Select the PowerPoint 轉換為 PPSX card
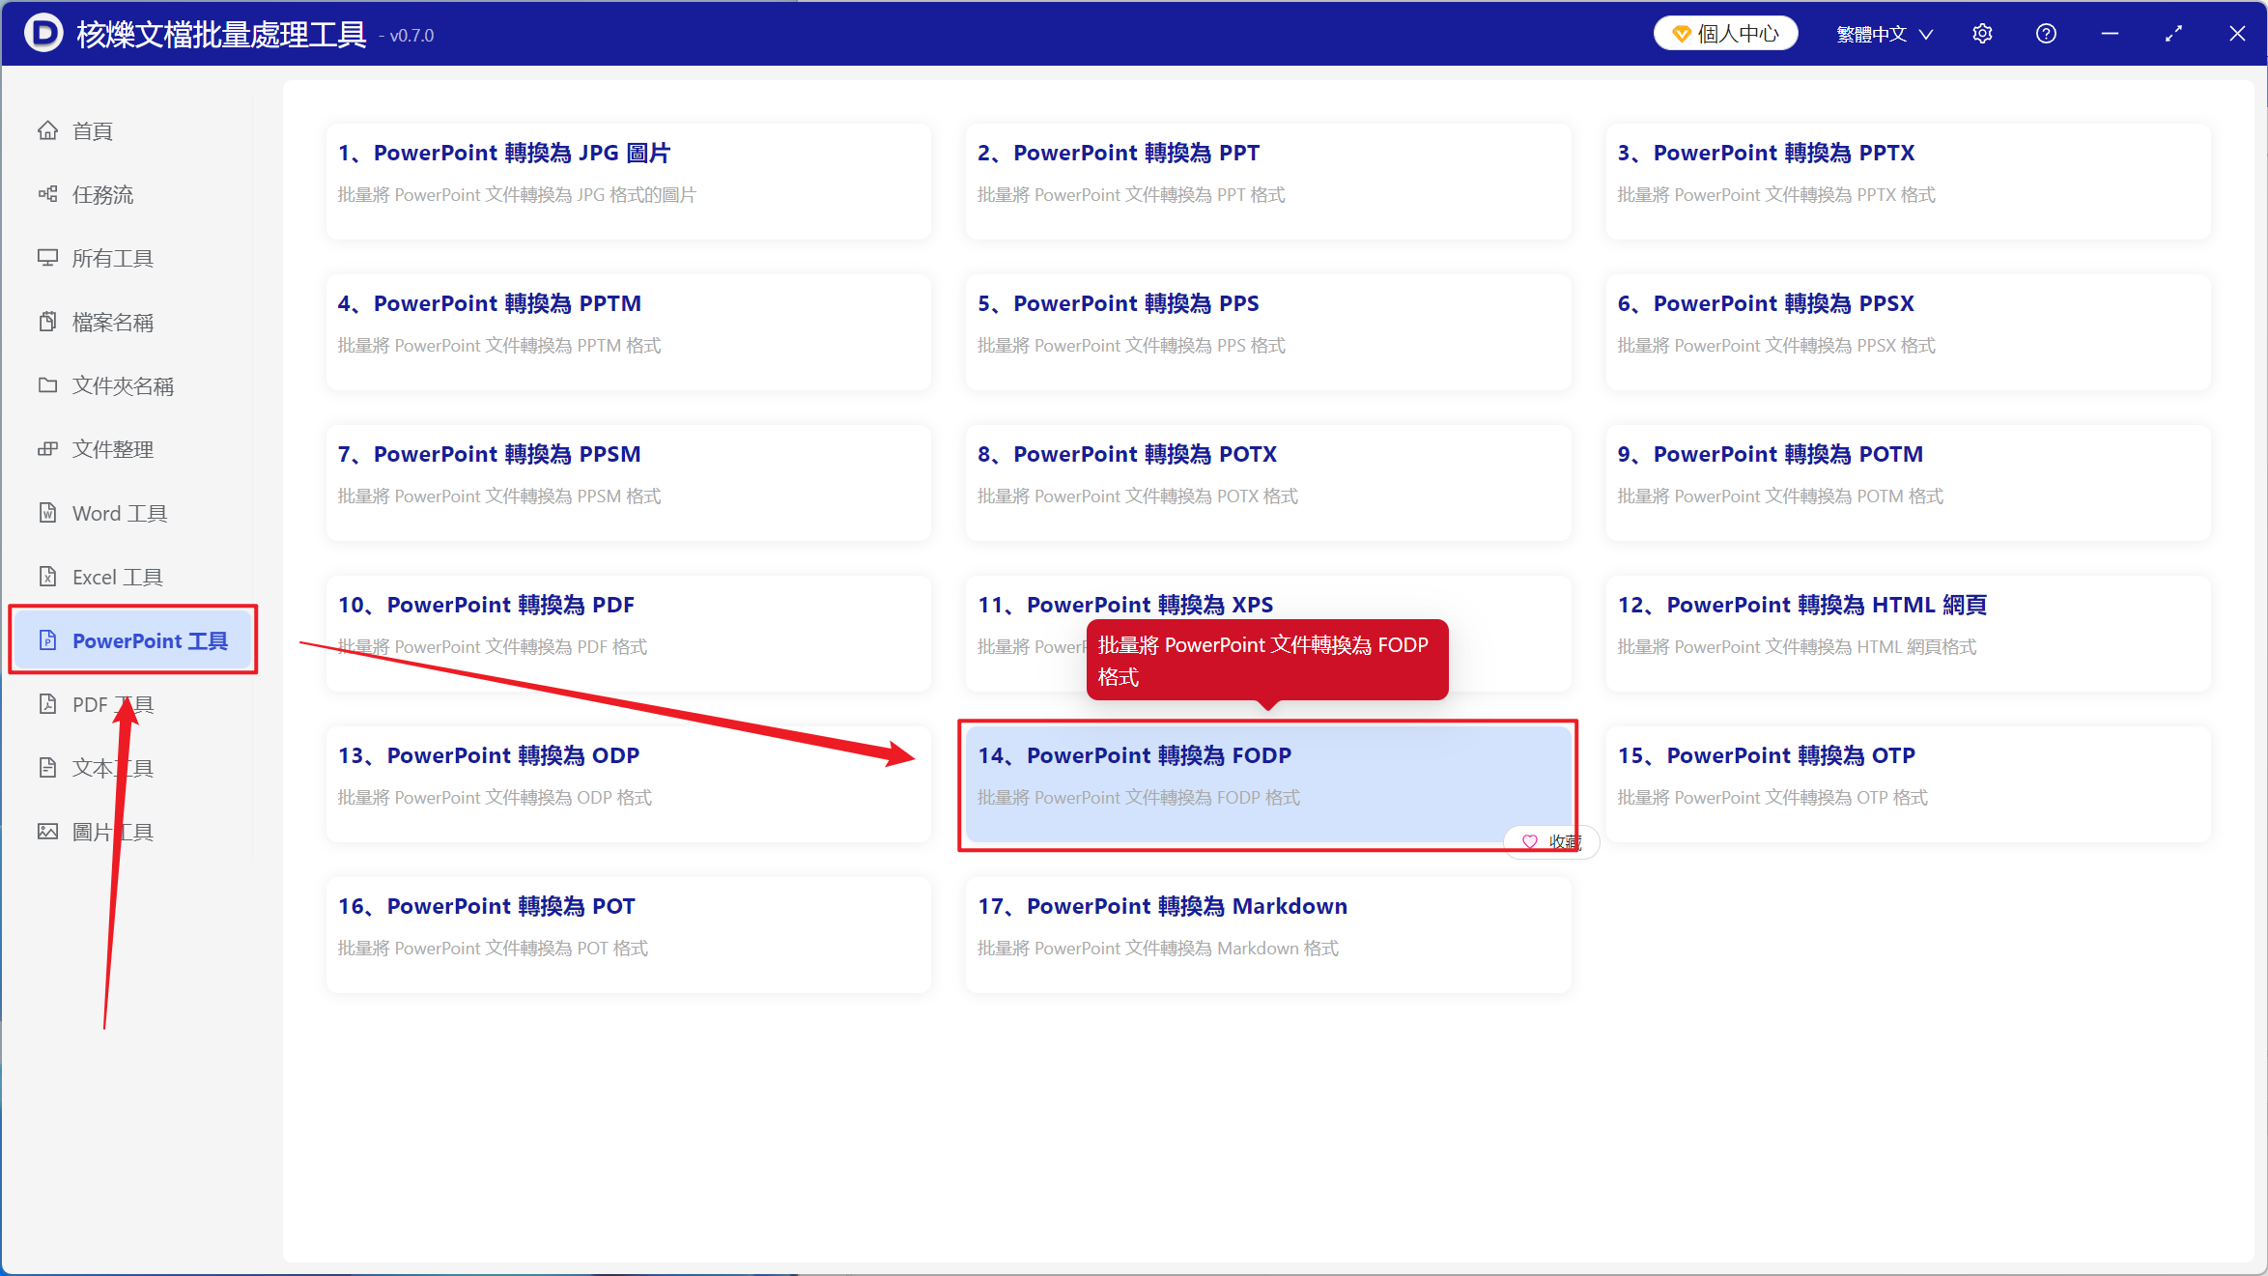2268x1276 pixels. click(x=1908, y=331)
